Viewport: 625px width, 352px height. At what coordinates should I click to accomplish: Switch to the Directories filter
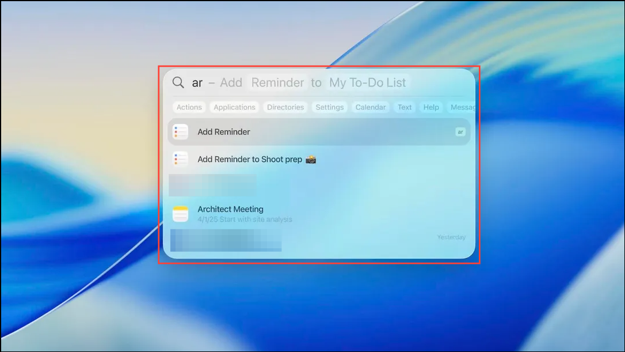coord(285,107)
